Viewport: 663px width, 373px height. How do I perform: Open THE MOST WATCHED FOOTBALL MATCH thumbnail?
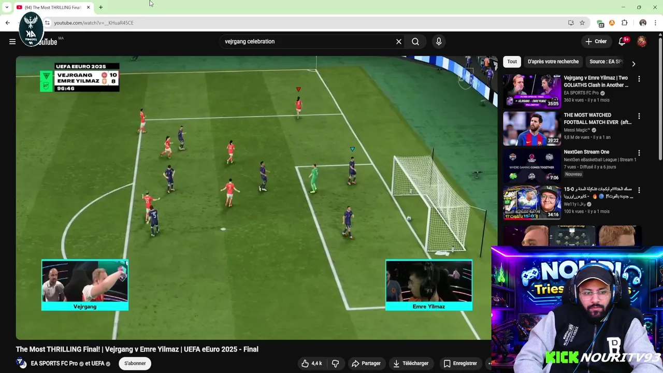pos(531,128)
